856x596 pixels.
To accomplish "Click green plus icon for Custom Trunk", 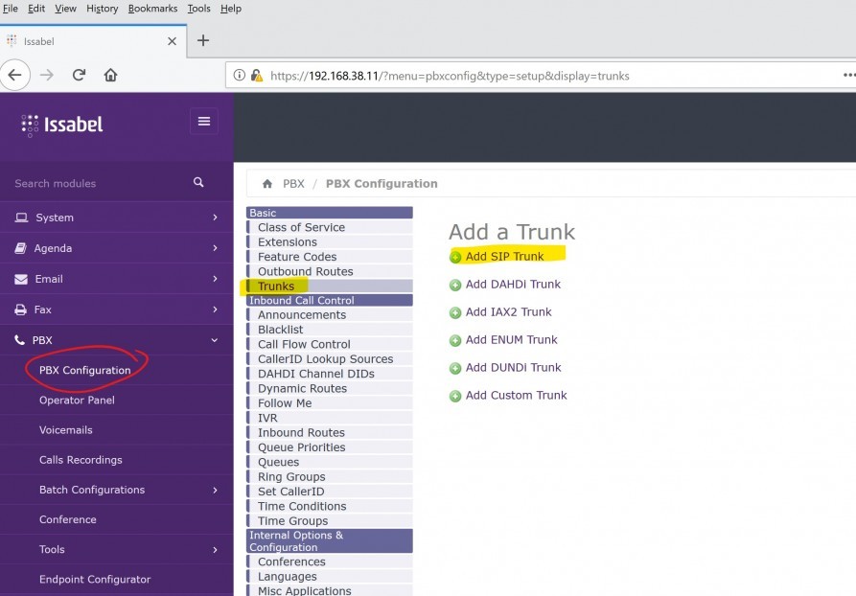I will click(x=455, y=397).
